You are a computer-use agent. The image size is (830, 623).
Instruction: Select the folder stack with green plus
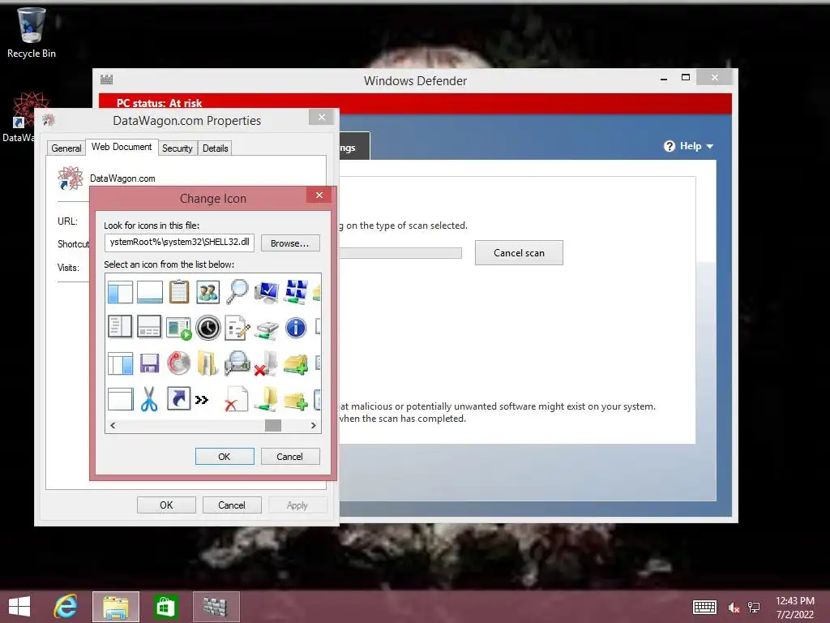point(295,363)
